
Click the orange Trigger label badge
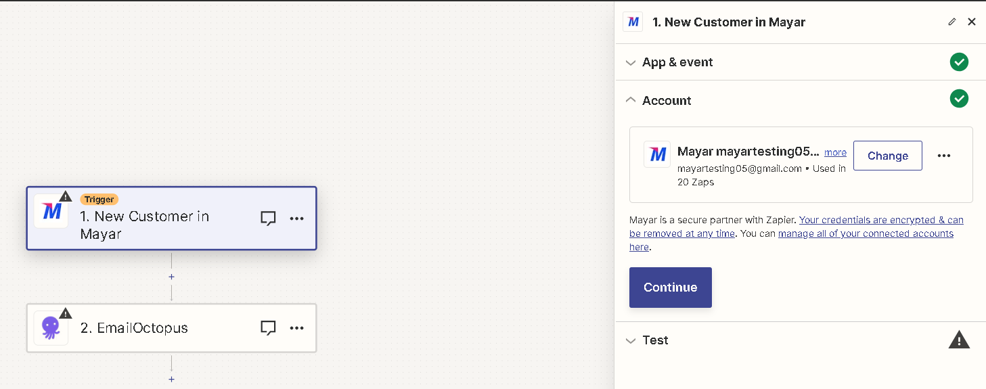pos(99,200)
